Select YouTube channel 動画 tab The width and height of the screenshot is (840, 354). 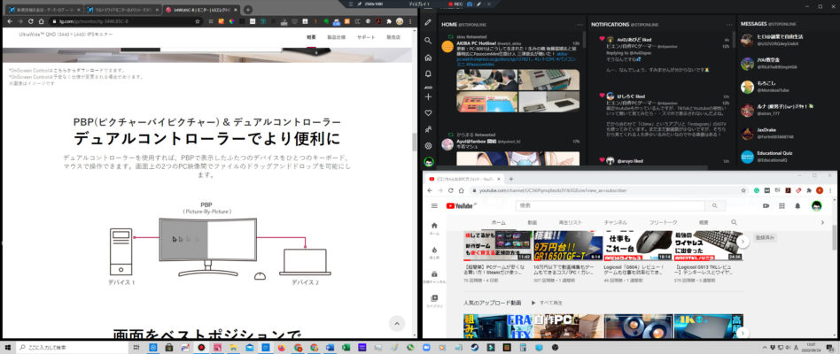click(532, 222)
